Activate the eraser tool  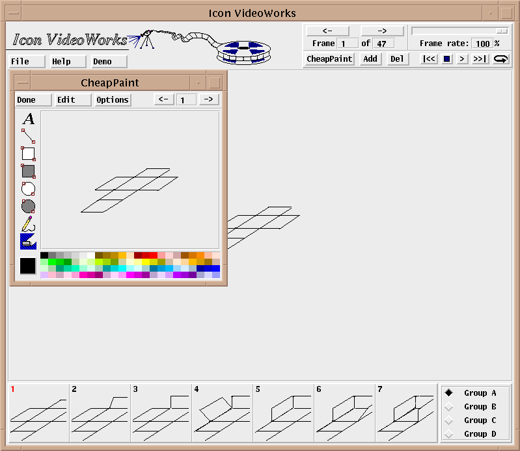click(28, 242)
